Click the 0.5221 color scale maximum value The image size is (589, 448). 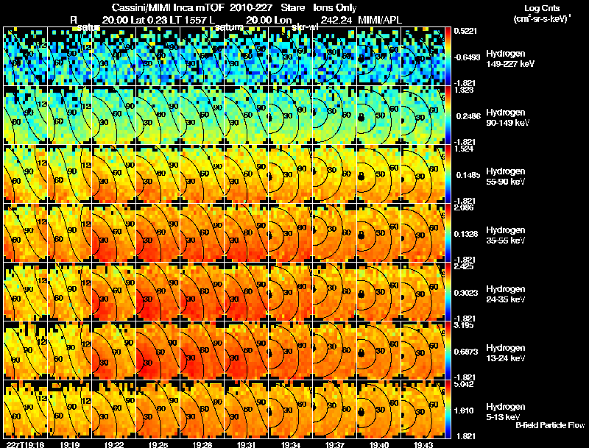click(465, 31)
